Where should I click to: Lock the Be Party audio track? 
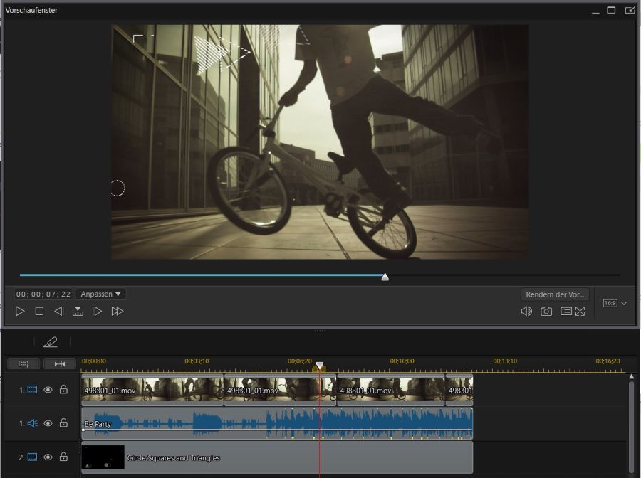pos(63,423)
